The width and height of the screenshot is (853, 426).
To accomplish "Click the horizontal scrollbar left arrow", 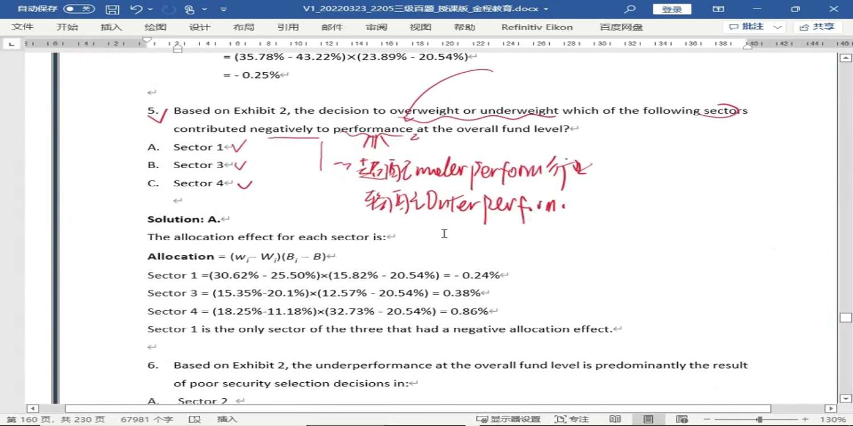I will tap(32, 408).
